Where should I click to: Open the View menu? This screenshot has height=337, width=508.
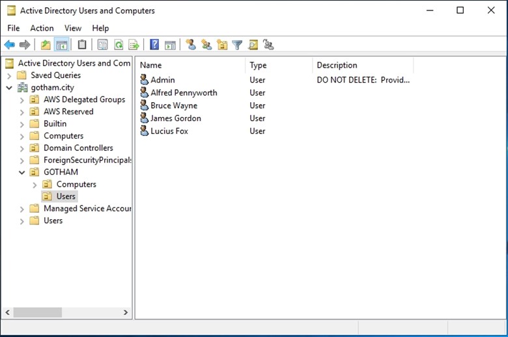[73, 28]
